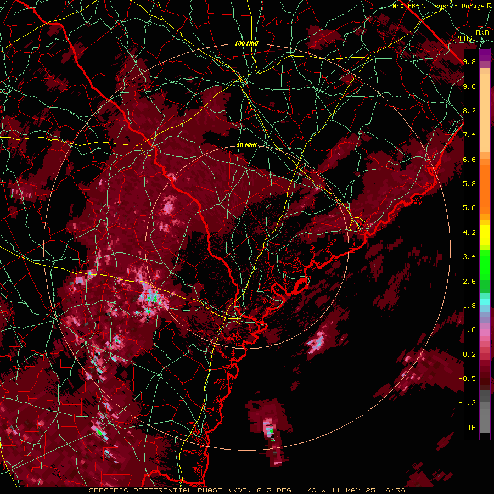This screenshot has width=494, height=494.
Task: Click the '11 MAY 25 16:36' timestamp
Action: coord(368,490)
